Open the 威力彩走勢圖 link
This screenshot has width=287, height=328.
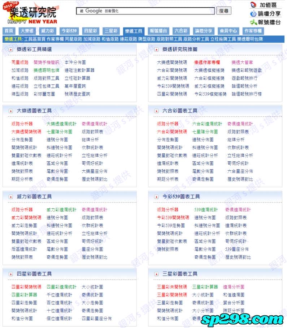(24, 226)
